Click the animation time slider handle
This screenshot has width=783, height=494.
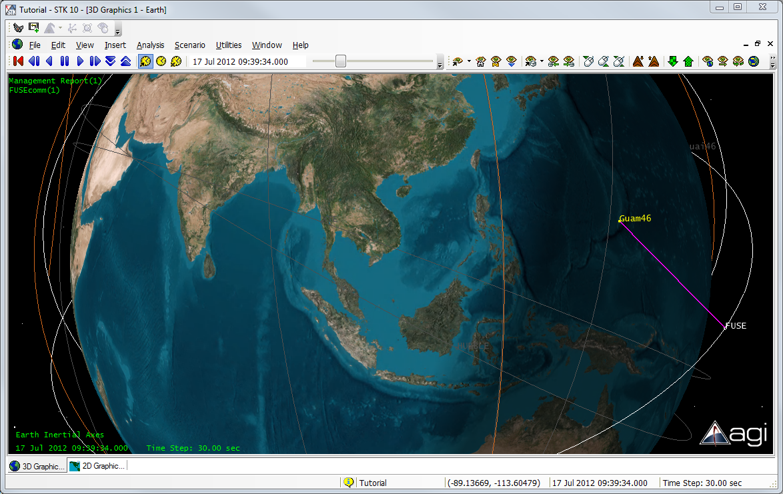tap(341, 61)
